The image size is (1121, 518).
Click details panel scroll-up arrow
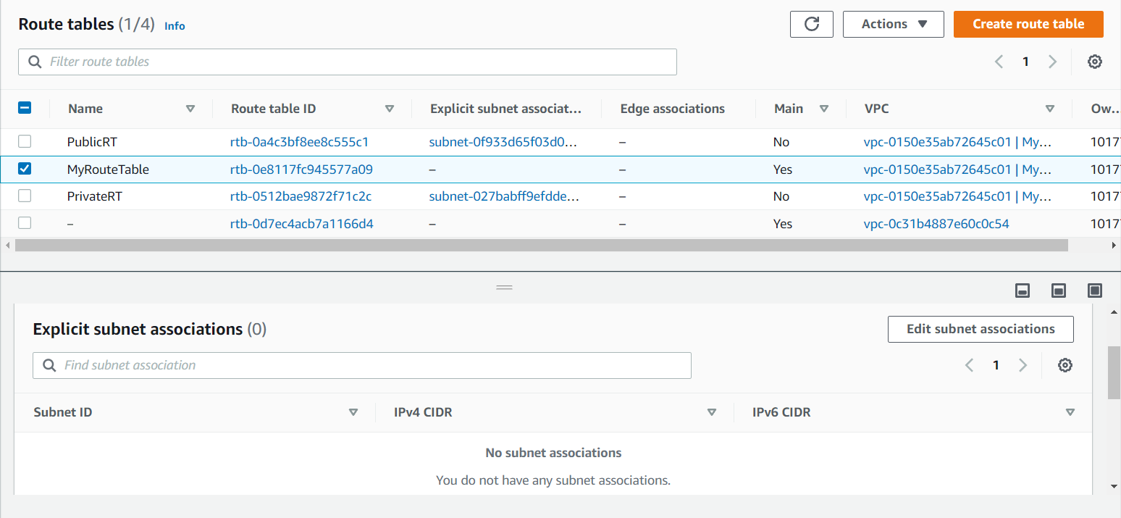click(x=1114, y=312)
